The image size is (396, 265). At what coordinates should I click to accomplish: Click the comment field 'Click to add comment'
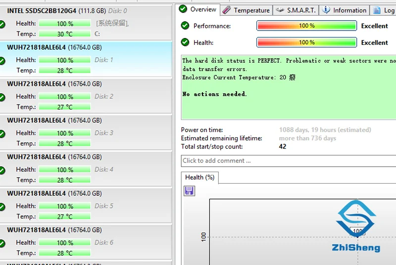(x=289, y=161)
